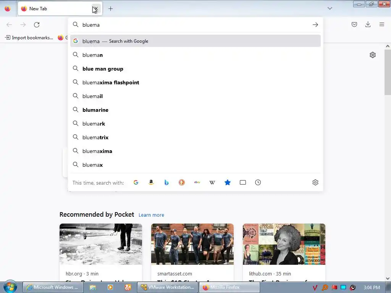
Task: Choose the bluemail suggestion
Action: [x=195, y=96]
